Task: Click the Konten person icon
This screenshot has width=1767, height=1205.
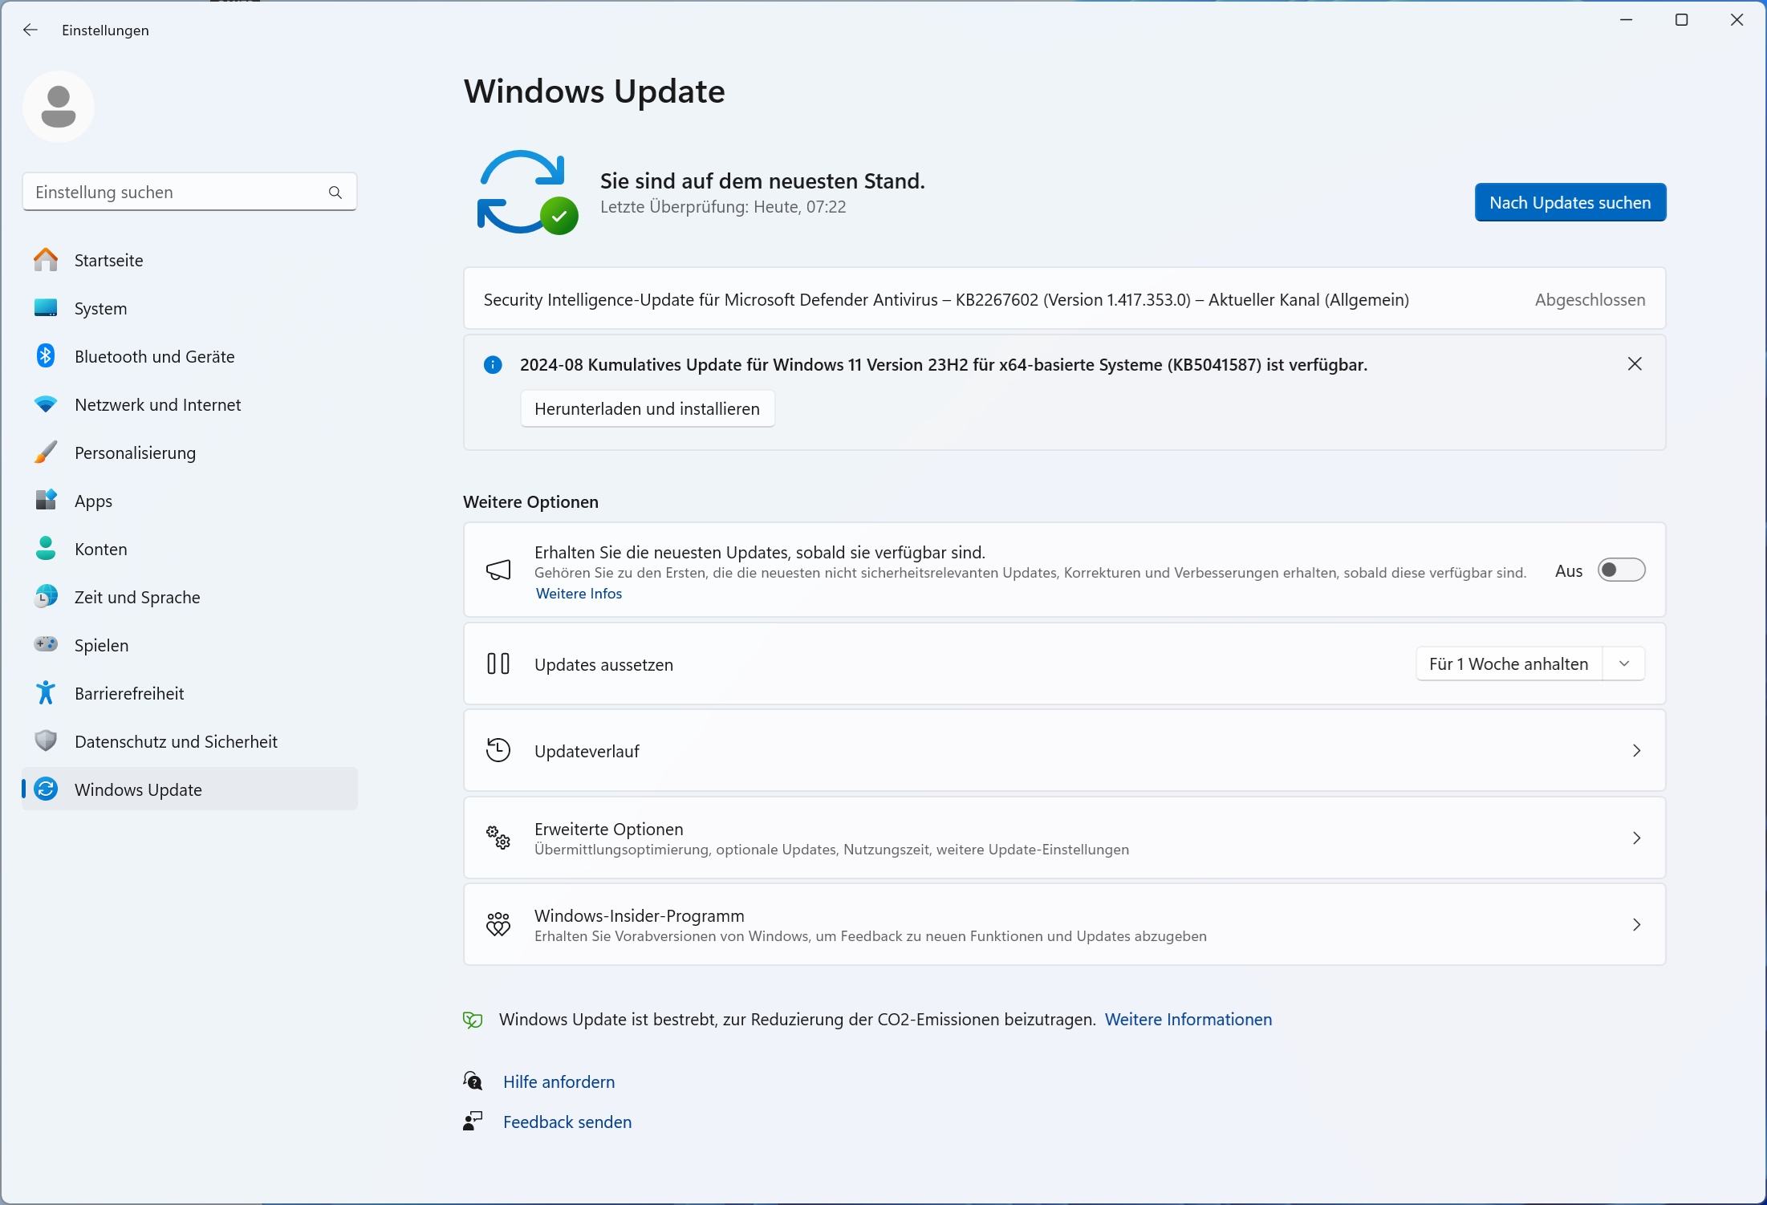Action: pyautogui.click(x=46, y=549)
